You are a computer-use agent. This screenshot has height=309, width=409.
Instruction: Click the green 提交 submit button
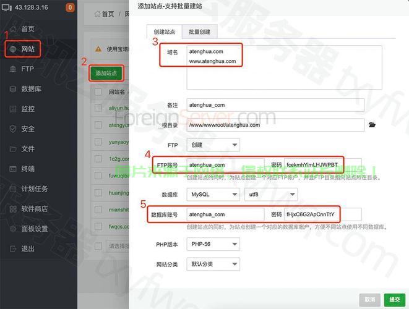tap(395, 300)
